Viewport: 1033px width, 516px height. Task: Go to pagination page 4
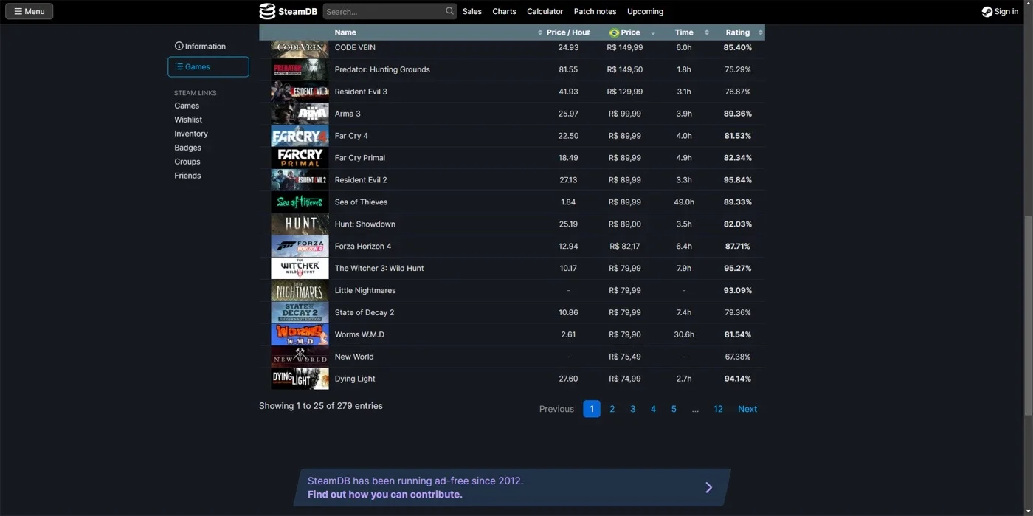coord(653,409)
